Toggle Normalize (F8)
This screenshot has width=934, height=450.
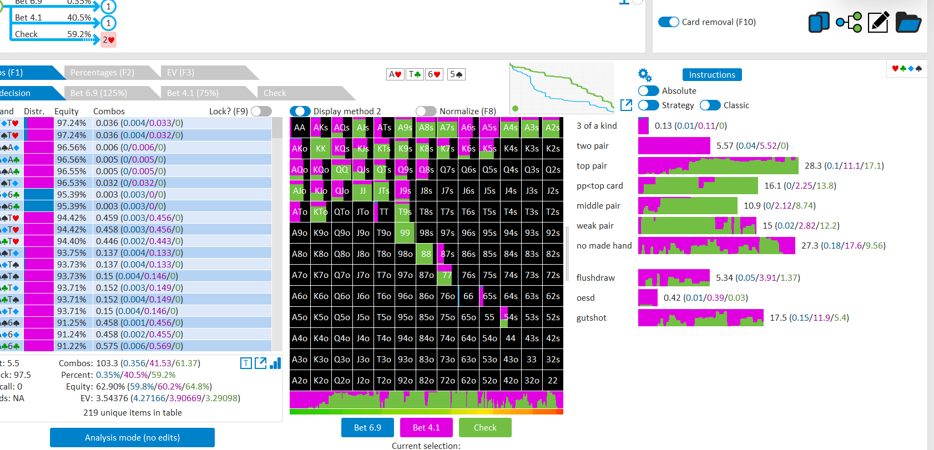(426, 112)
